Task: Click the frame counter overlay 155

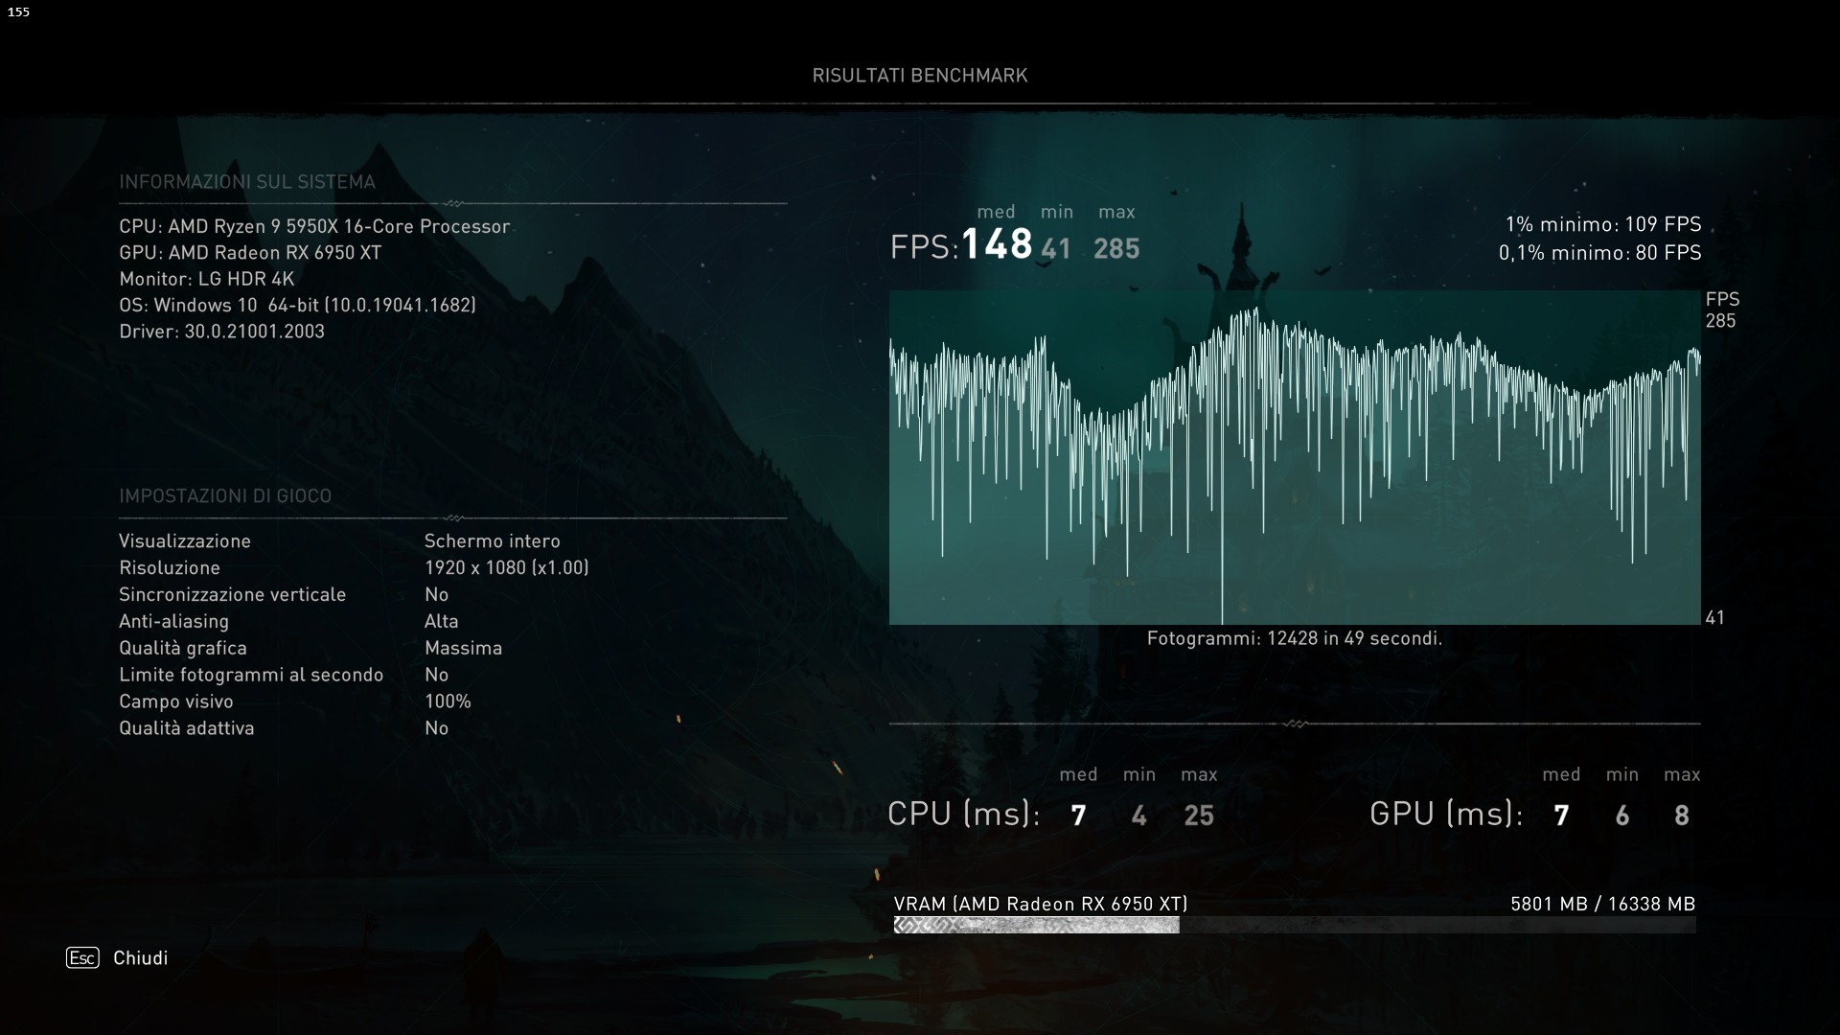Action: 18,12
